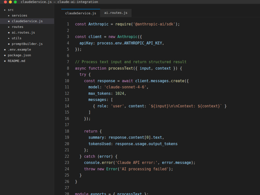Select the routes folder label
This screenshot has height=195, width=260.
[17, 27]
